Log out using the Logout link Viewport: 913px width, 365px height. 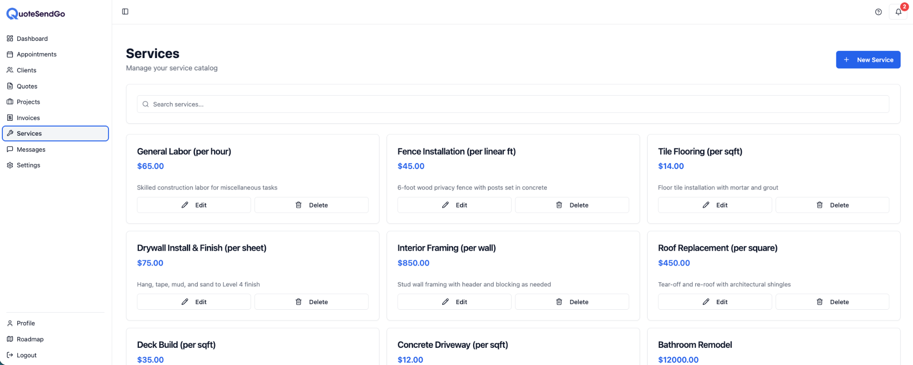pyautogui.click(x=26, y=355)
